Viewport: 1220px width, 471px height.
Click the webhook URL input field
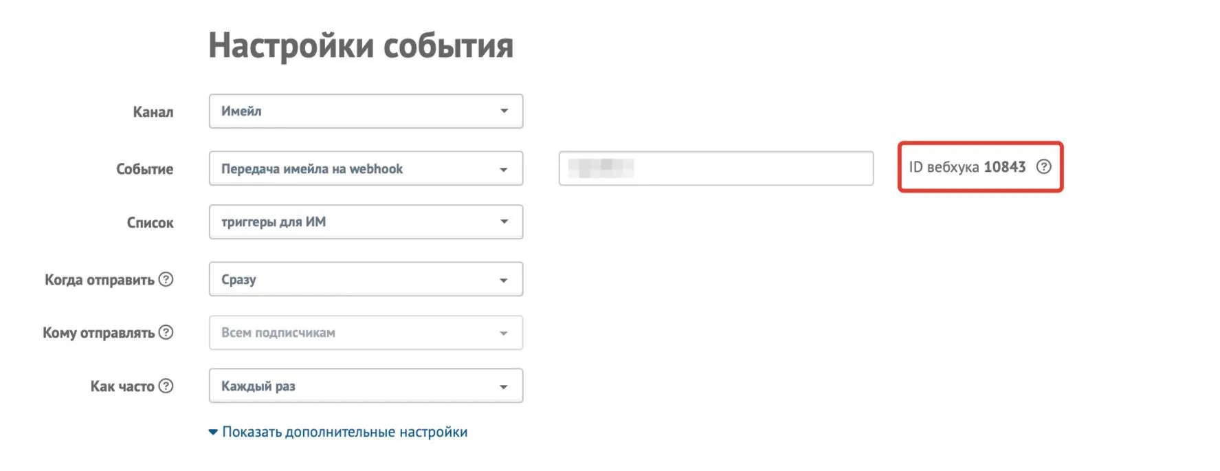coord(716,168)
